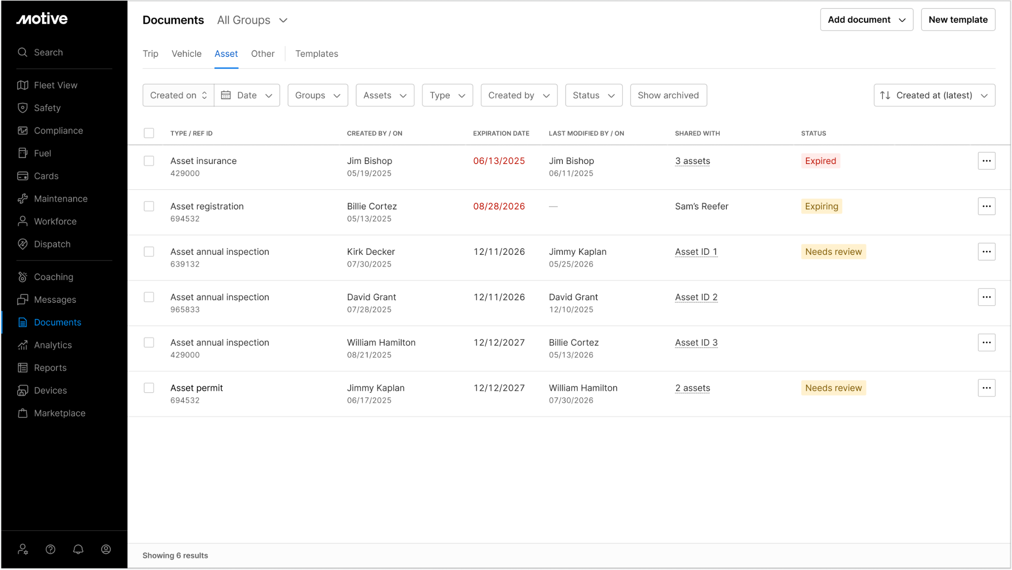Click the Messages chat icon
Screen dimensions: 1012x570
23,299
